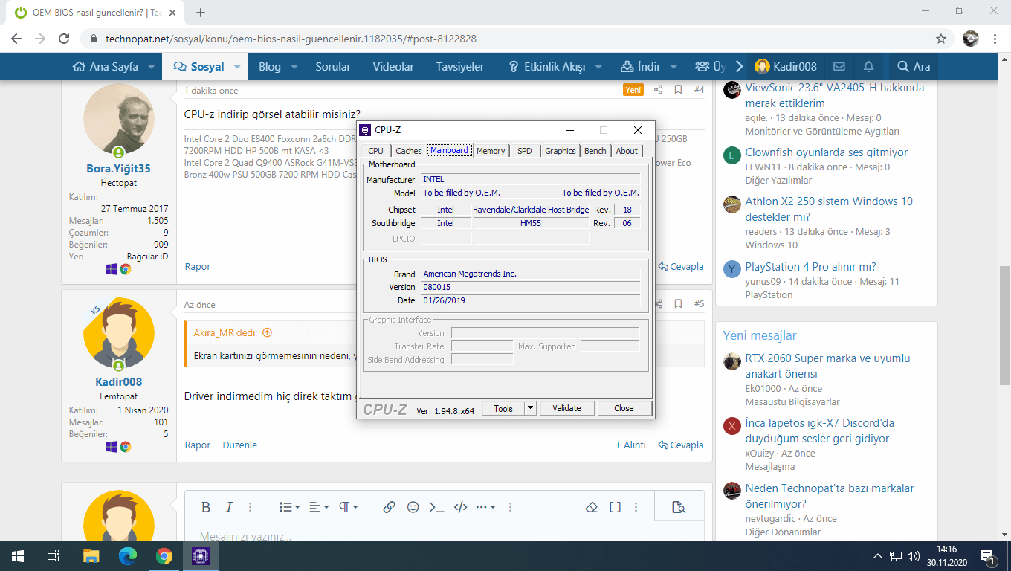
Task: Click into the message reply text area
Action: (444, 536)
